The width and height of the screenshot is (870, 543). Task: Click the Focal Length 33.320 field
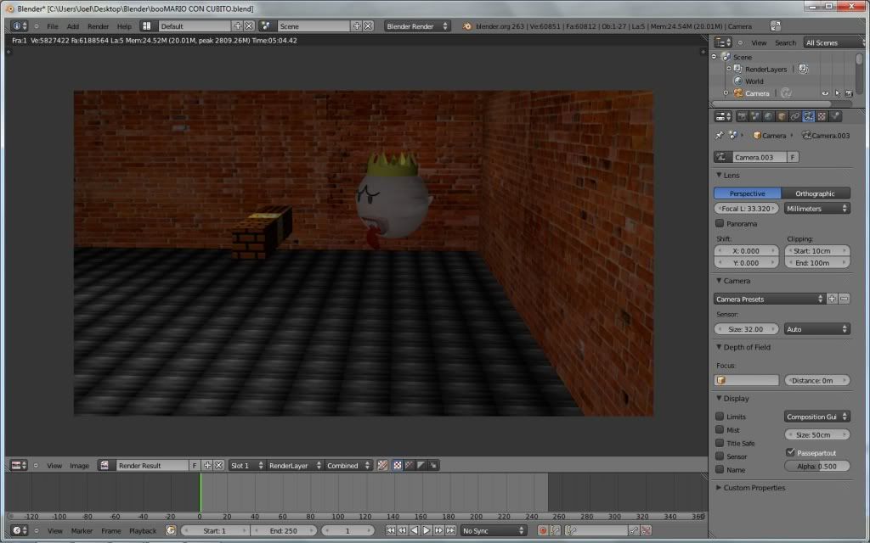point(746,209)
